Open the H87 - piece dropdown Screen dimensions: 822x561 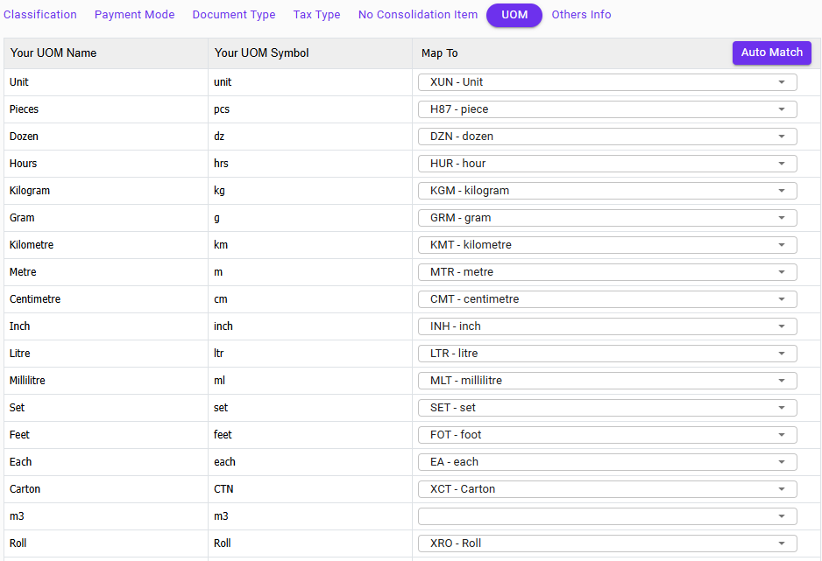click(x=607, y=109)
